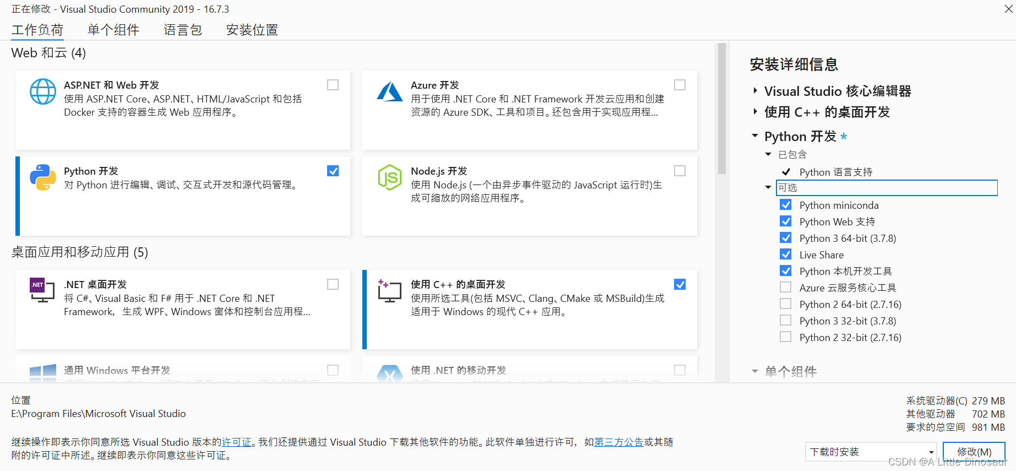Click the 系统驱动器(C) 279 MB entry
The width and height of the screenshot is (1016, 471).
(x=955, y=401)
